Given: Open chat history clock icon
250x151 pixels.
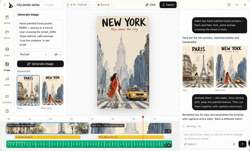Looking at the screenshot, I should click(229, 5).
